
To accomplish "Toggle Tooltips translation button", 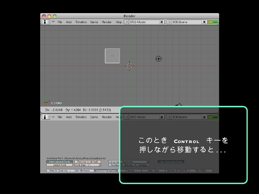I will coord(115,165).
